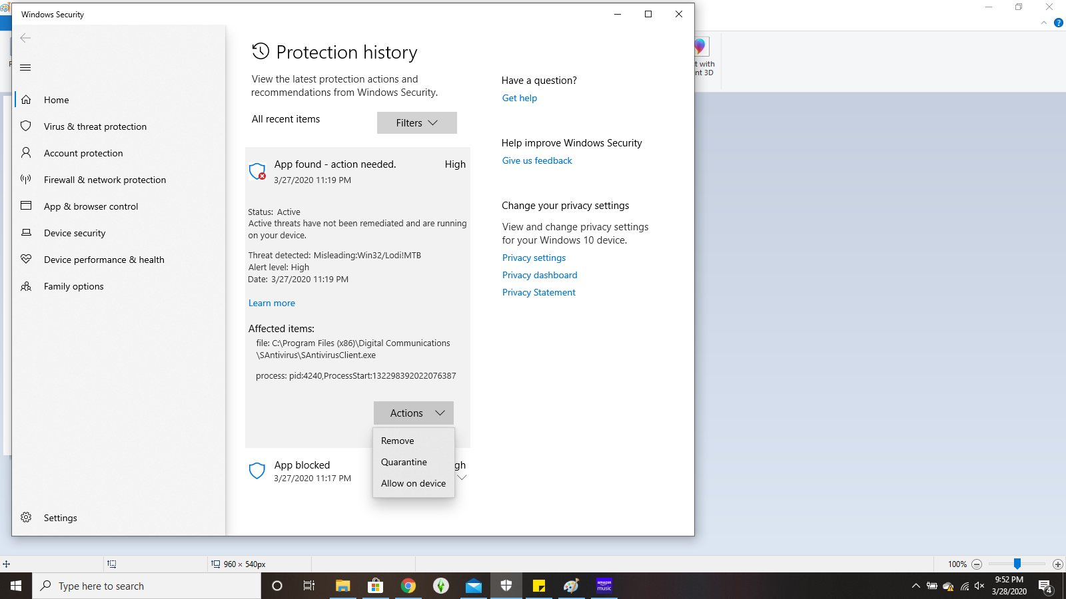Open the Privacy settings link
This screenshot has height=599, width=1066.
[534, 258]
